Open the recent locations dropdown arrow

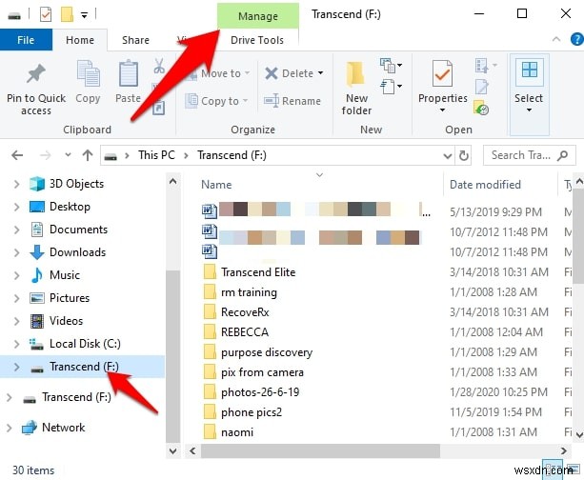(x=68, y=155)
